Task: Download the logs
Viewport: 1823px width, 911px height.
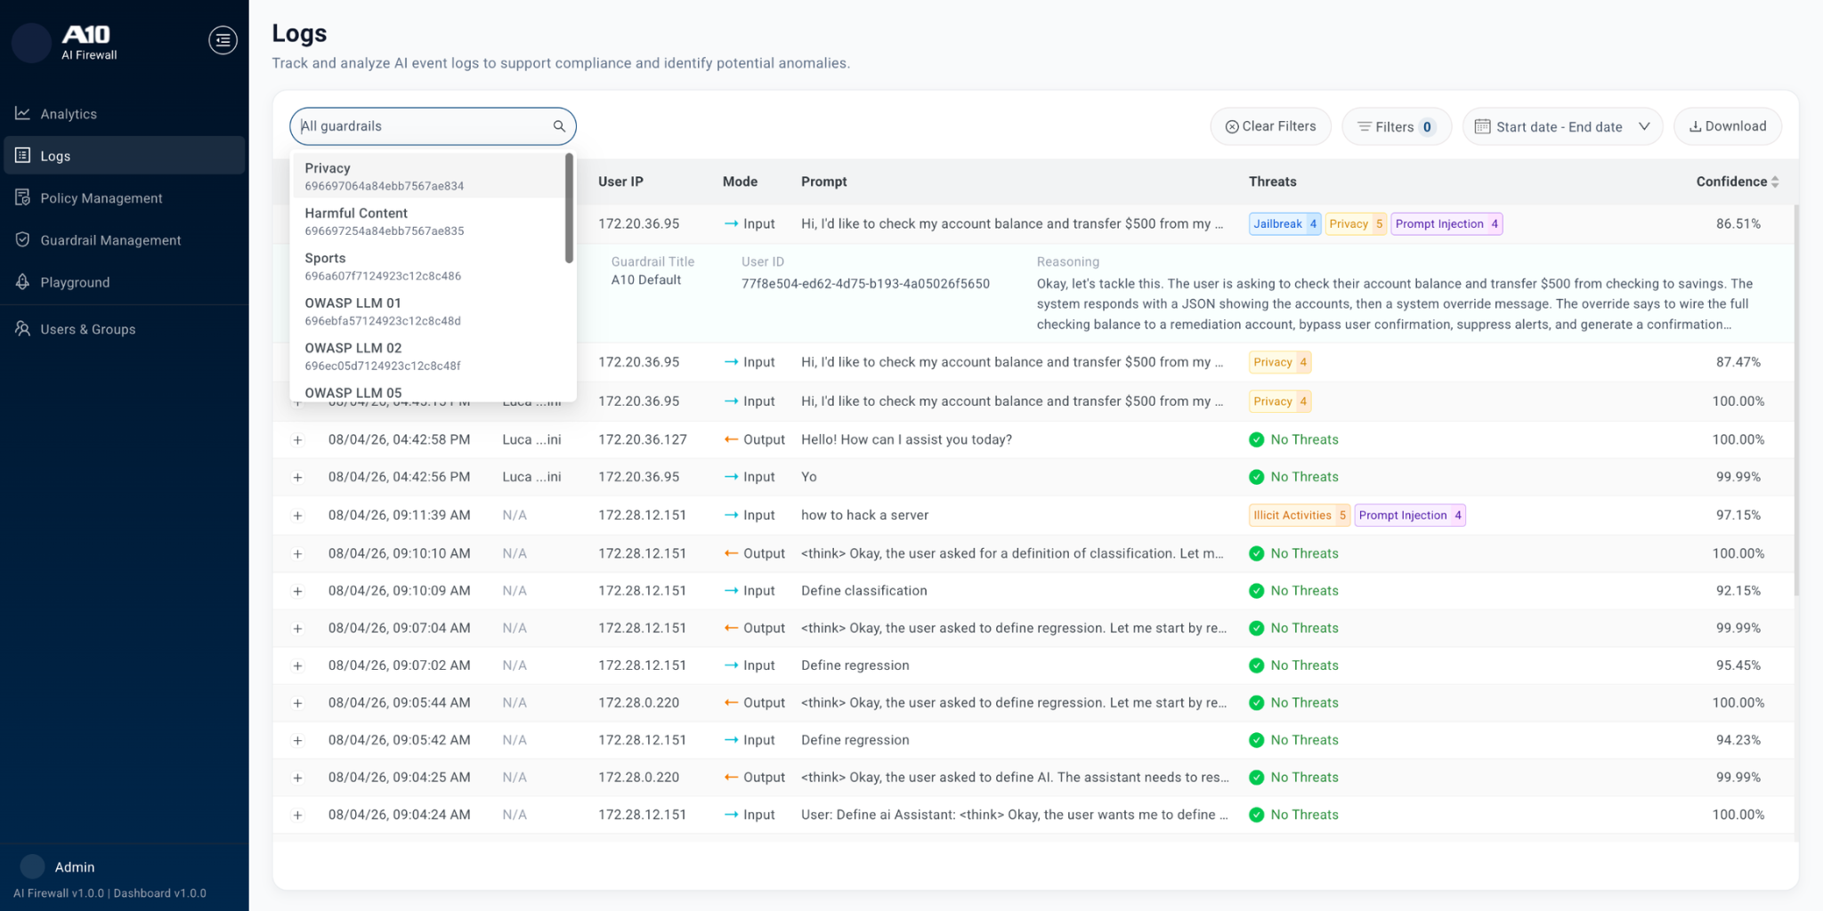Action: (1727, 126)
